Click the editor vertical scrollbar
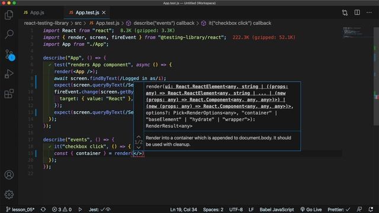 (377, 76)
